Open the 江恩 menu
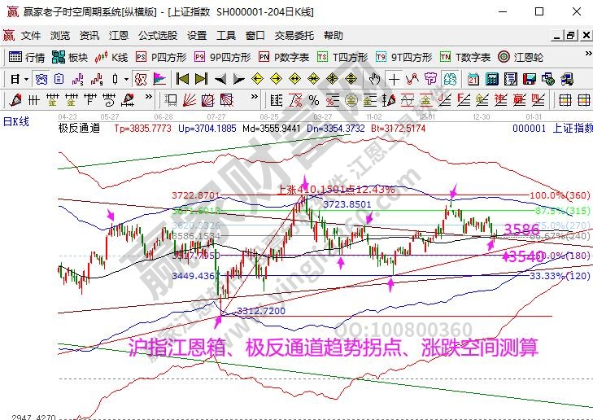Screen dimensions: 593x420 tap(119, 36)
